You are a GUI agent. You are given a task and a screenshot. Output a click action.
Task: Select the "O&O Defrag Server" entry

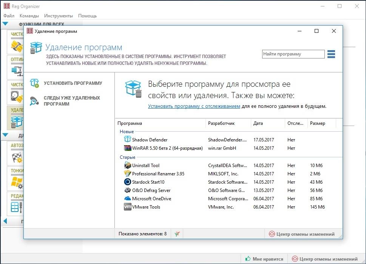click(151, 190)
